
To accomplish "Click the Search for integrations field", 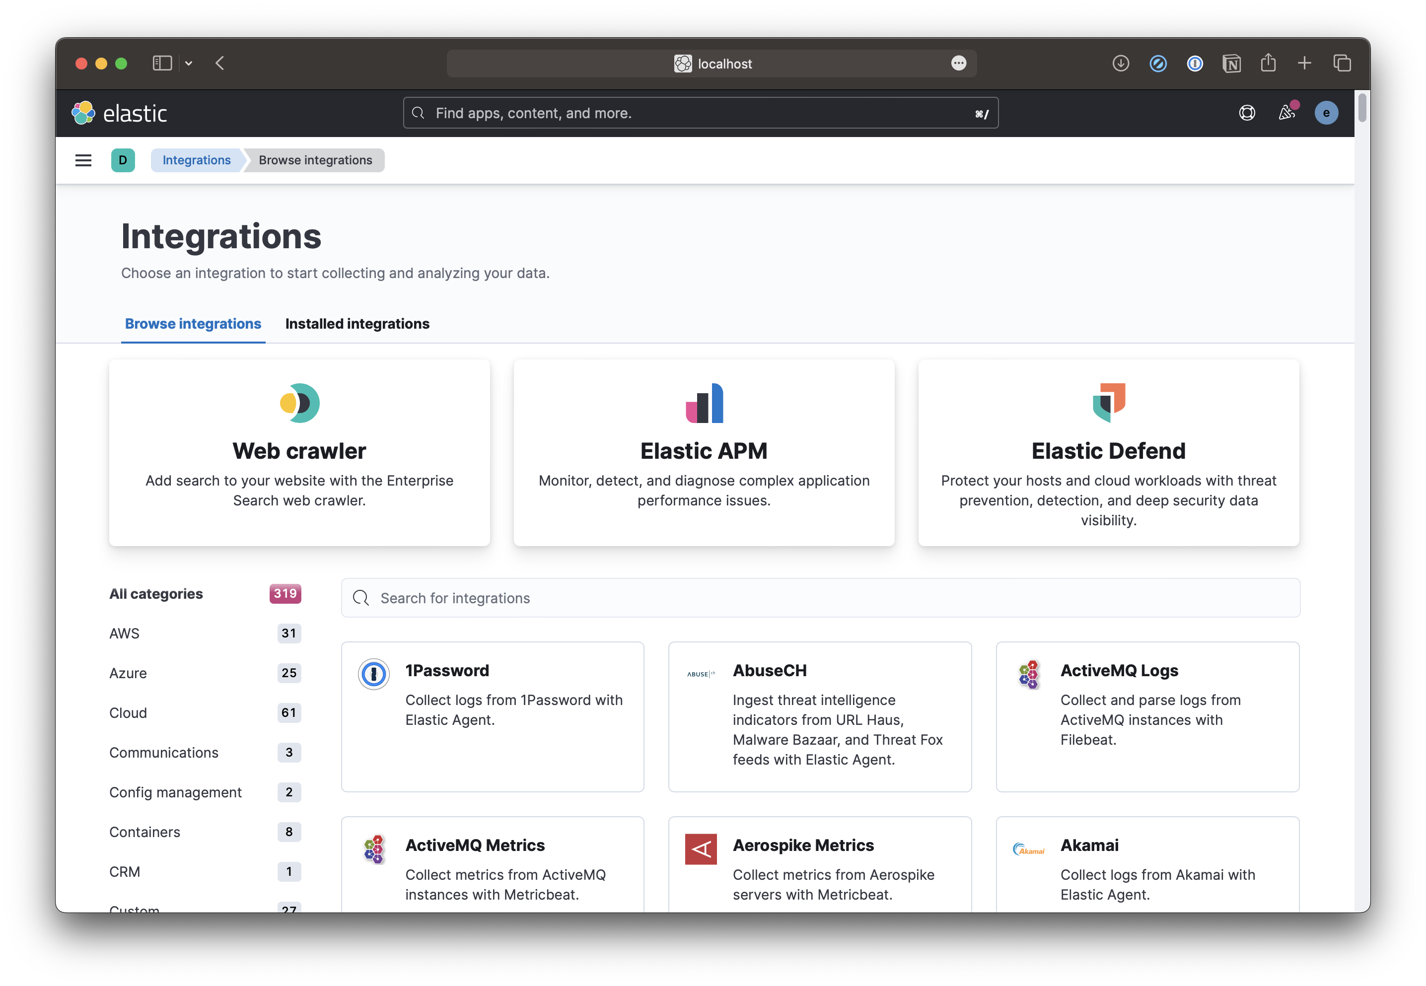I will coord(821,598).
